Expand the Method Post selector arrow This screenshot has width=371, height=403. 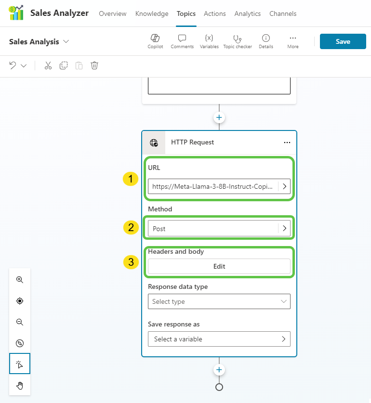[284, 229]
